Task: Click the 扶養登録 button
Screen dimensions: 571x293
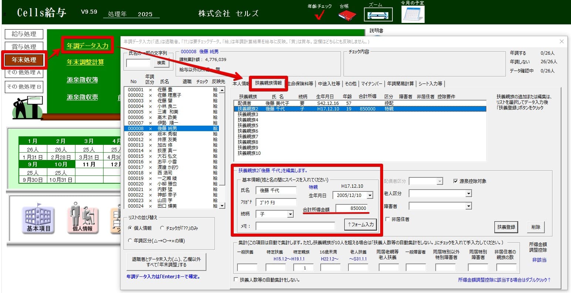Action: tap(506, 227)
